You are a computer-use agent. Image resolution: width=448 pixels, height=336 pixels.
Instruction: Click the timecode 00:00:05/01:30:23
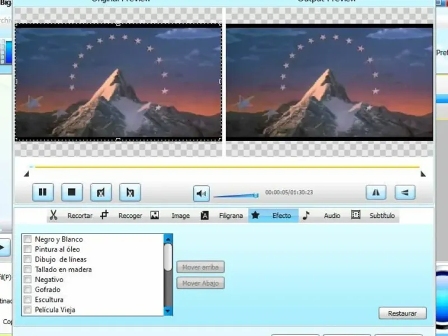click(289, 192)
